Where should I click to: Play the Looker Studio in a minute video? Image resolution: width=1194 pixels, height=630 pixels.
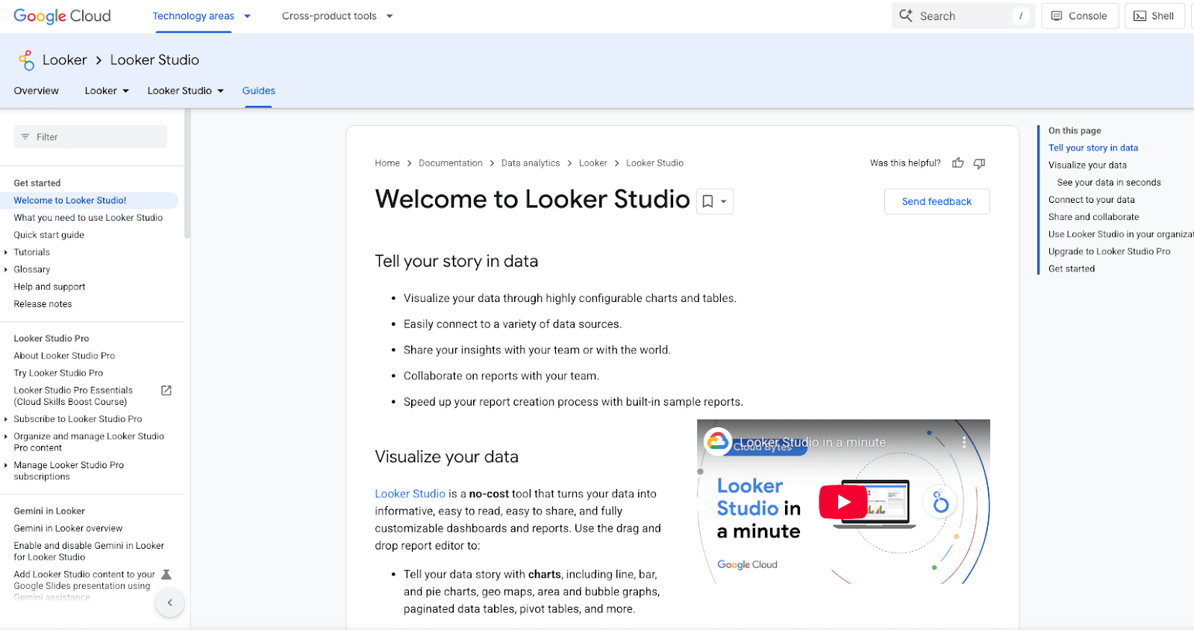point(843,502)
